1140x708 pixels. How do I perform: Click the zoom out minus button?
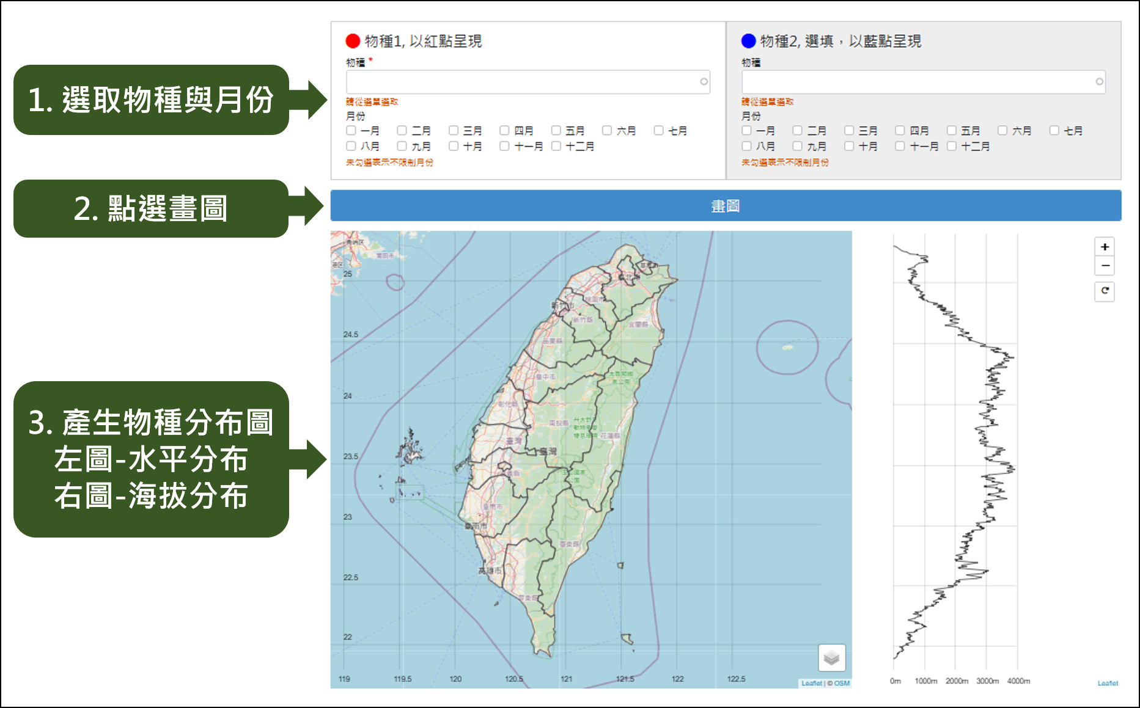pyautogui.click(x=1105, y=266)
